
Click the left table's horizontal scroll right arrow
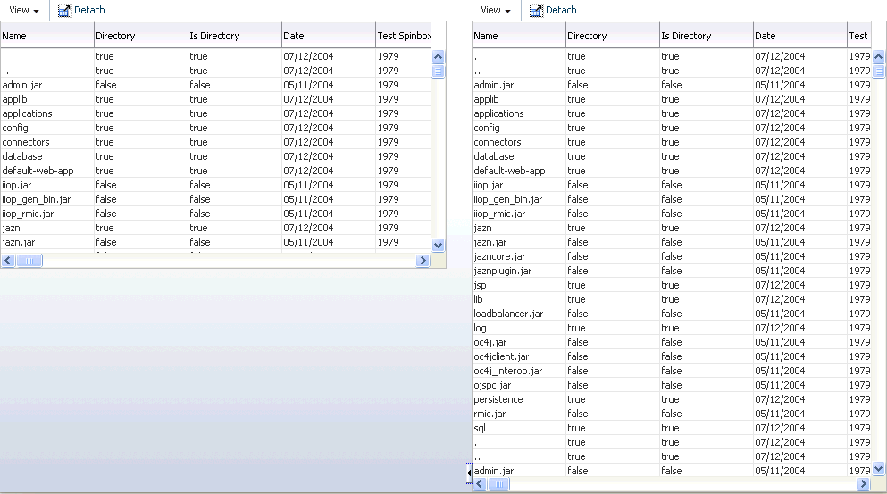pyautogui.click(x=423, y=261)
